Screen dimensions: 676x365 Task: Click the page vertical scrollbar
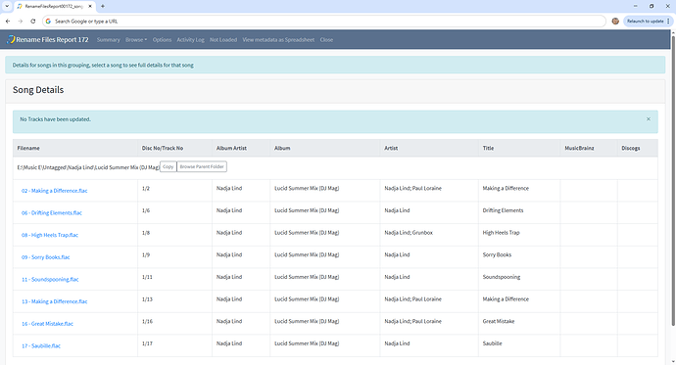[x=673, y=181]
